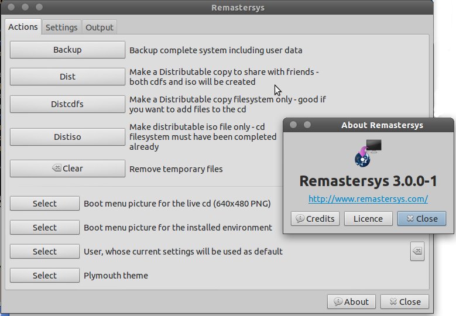
Task: View Credits in the About dialog
Action: (x=315, y=218)
